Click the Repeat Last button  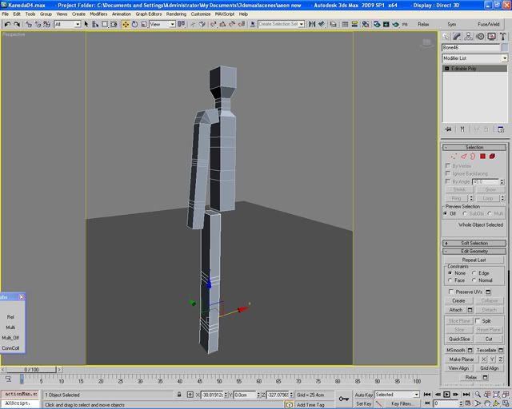[474, 260]
